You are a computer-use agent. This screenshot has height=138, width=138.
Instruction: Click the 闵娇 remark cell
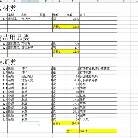tap(98, 88)
